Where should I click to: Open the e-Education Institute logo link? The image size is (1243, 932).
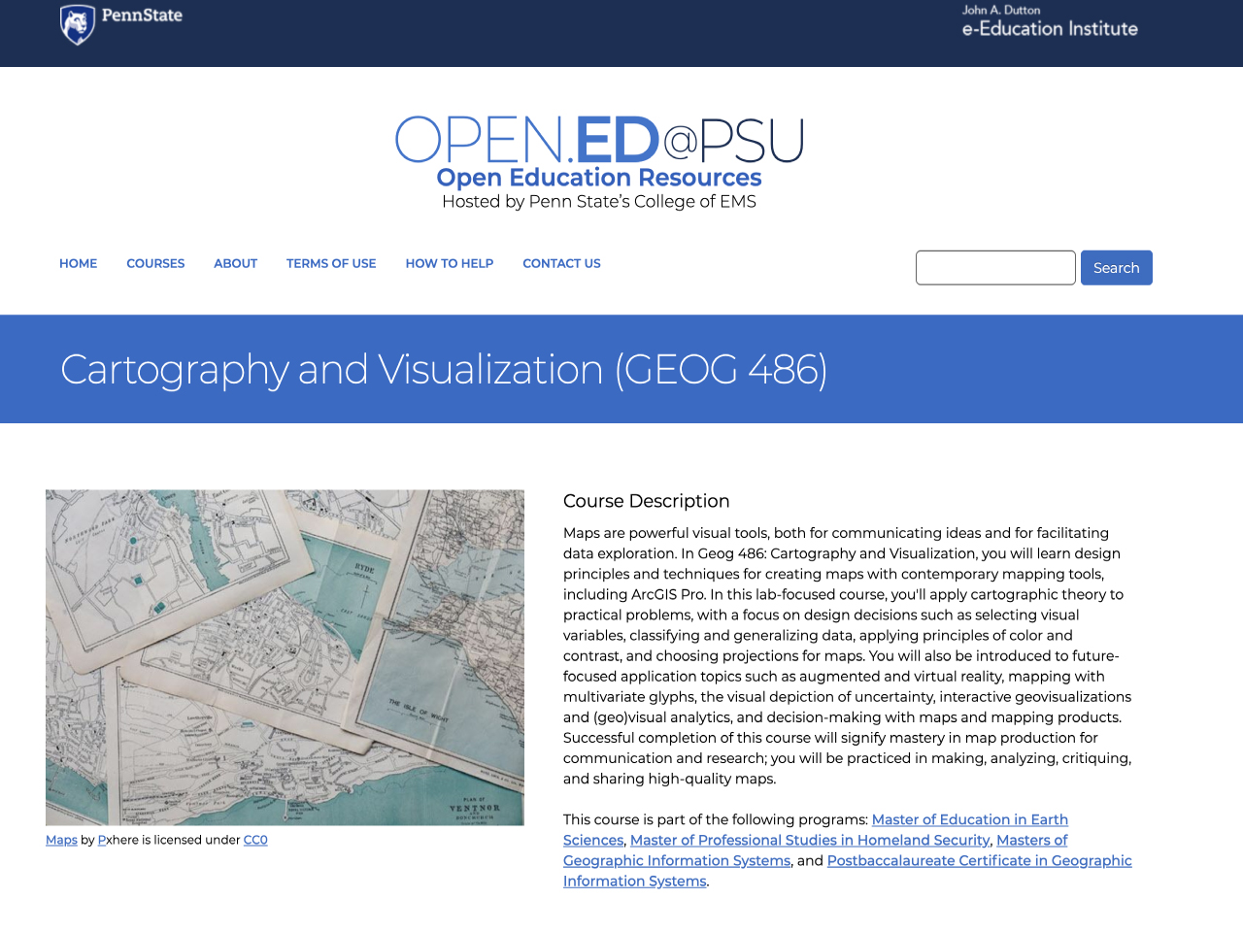click(1050, 21)
